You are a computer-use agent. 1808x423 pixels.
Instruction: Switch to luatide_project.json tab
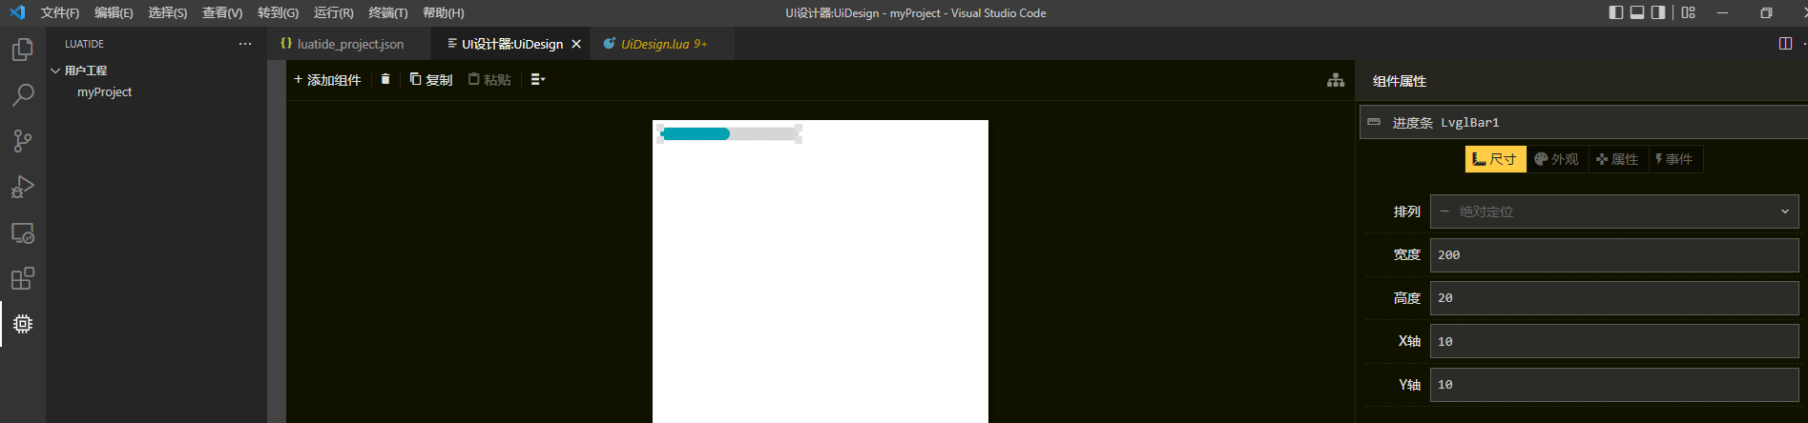click(x=350, y=44)
